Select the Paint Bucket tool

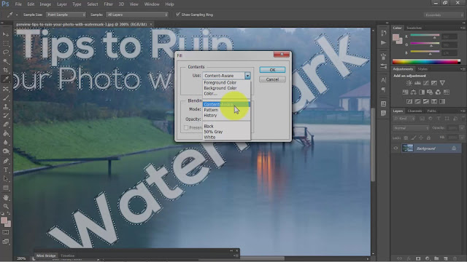tap(6, 133)
